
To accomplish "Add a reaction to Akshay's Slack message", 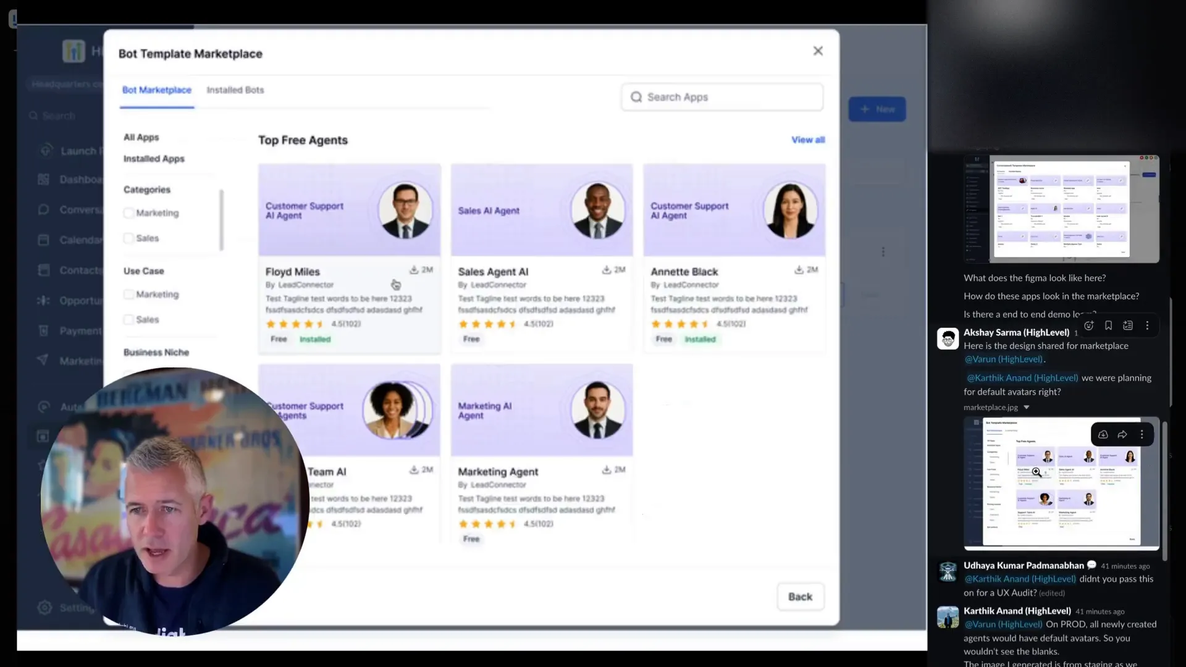I will [1089, 325].
